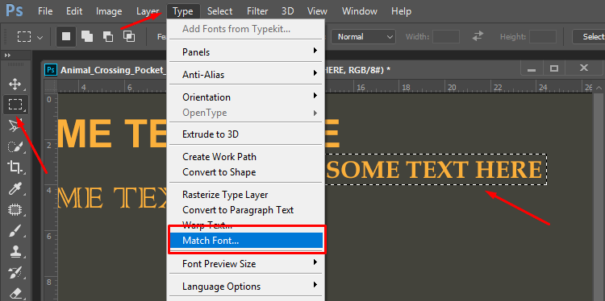605x301 pixels.
Task: Open the Type menu
Action: click(183, 11)
